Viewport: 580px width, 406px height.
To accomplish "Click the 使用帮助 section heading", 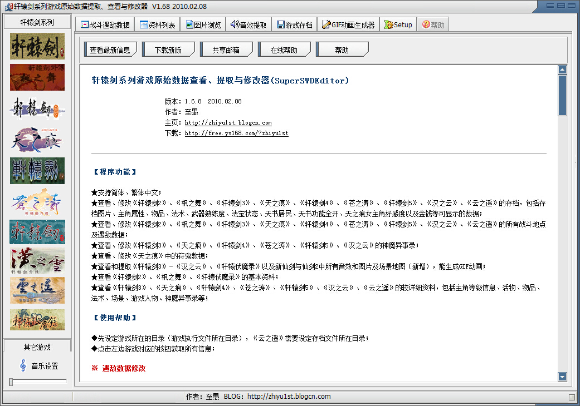I will pos(115,318).
